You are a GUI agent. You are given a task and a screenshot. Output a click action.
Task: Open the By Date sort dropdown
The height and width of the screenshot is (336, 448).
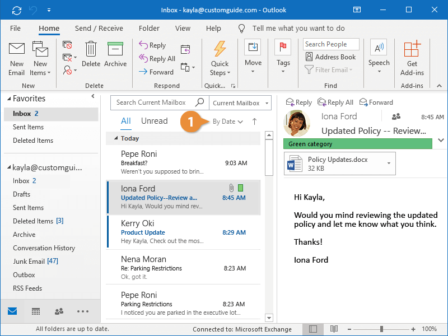(x=228, y=122)
